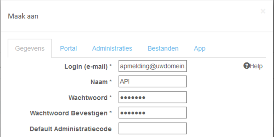Image resolution: width=274 pixels, height=137 pixels.
Task: Click the empty Default Administratiecode field
Action: click(152, 129)
